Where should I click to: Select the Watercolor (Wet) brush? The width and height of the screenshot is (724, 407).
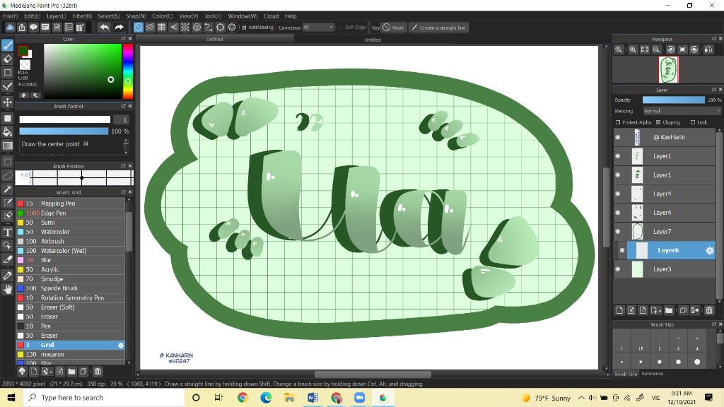click(70, 251)
